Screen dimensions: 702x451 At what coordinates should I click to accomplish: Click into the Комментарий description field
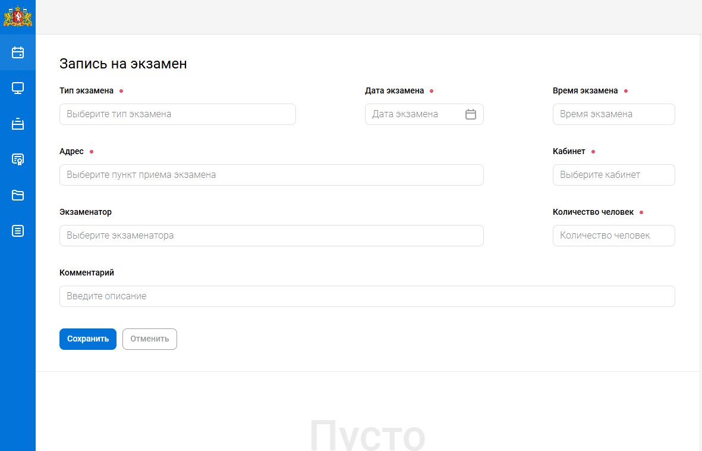coord(367,296)
